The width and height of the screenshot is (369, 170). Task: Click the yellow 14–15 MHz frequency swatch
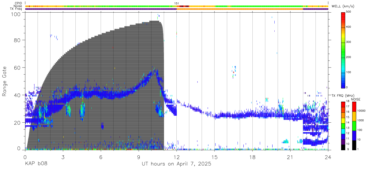click(x=343, y=121)
